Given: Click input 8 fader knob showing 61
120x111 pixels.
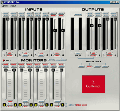Looking at the screenshot, I should (x=63, y=30).
